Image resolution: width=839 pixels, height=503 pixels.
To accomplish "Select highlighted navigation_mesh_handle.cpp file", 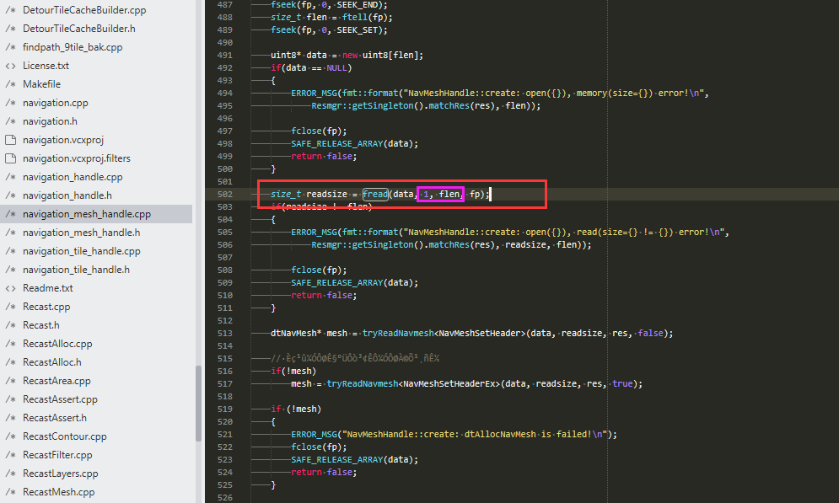I will pyautogui.click(x=87, y=214).
